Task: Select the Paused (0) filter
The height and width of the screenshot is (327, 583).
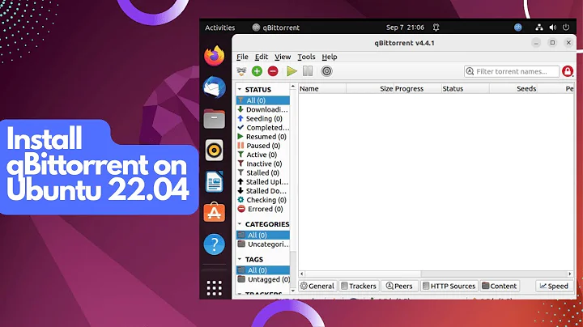Action: 263,146
